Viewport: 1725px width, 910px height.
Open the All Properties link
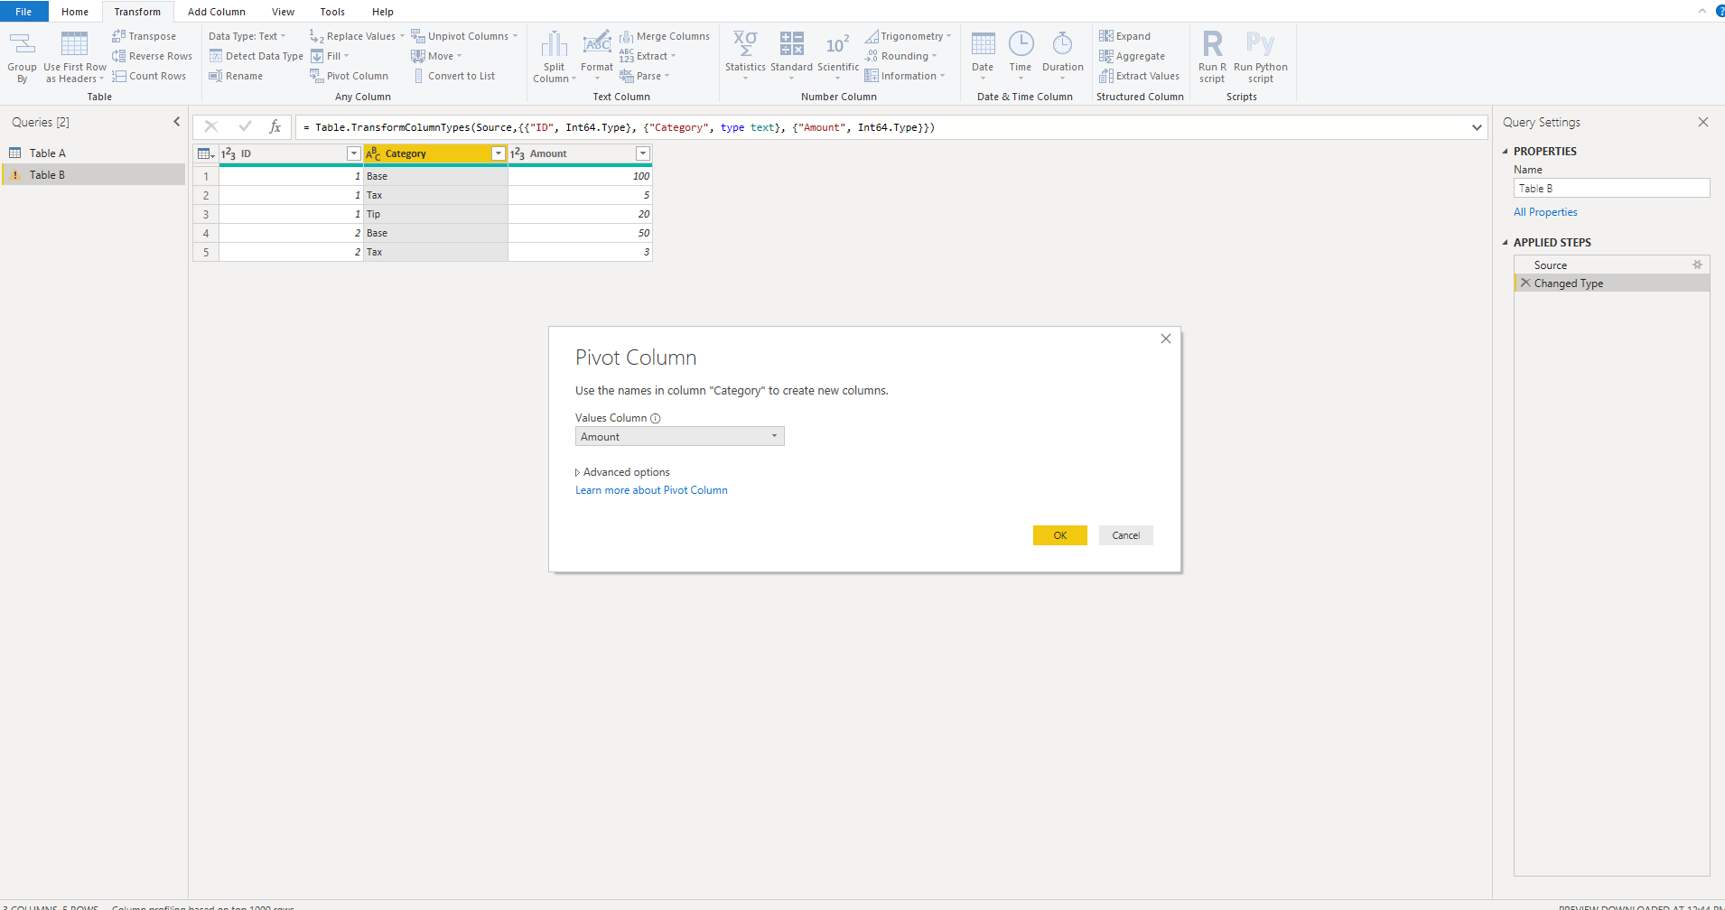pyautogui.click(x=1545, y=212)
